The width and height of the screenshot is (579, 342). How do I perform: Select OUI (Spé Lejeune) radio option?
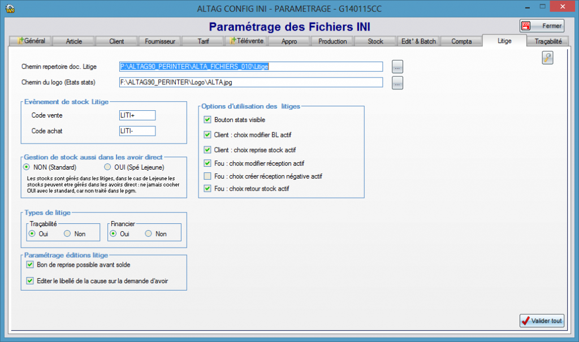108,167
